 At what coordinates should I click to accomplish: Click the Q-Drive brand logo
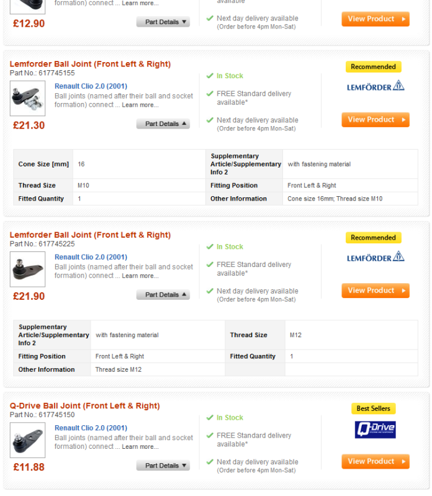375,429
